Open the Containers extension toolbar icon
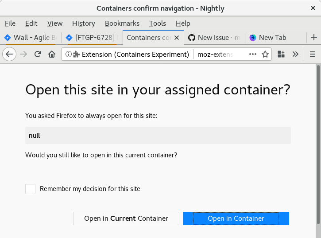The width and height of the screenshot is (321, 238). coord(281,54)
